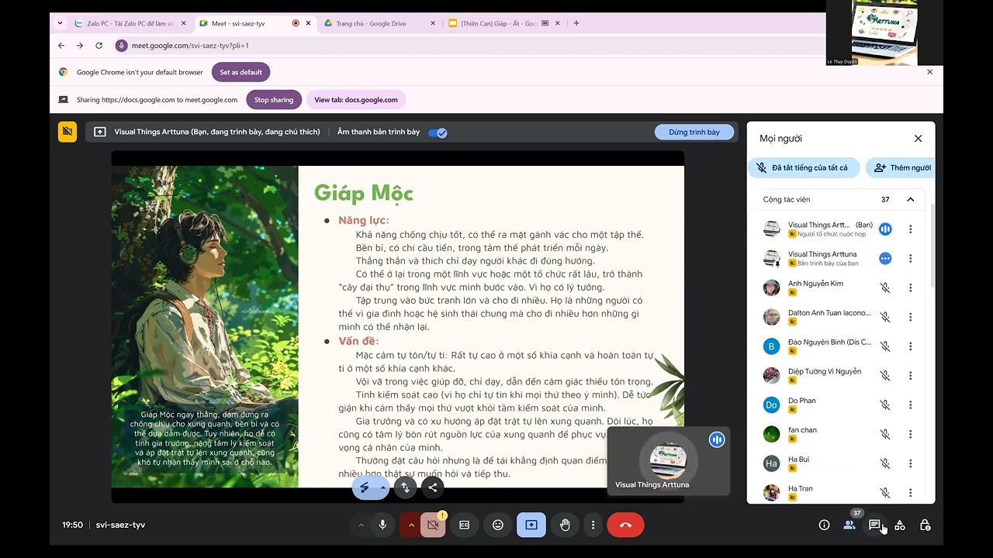Click muted mic icon for Dalton Anh Tuan
The image size is (993, 558).
coord(885,317)
